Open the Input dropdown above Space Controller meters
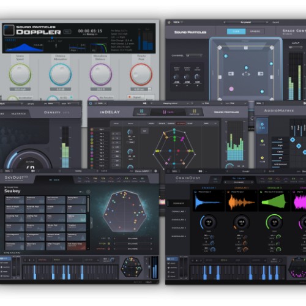Viewport: 306px width, 306px height. point(296,48)
